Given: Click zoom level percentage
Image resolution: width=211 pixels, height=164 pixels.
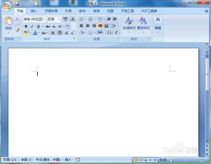Looking at the screenshot, I should 163,160.
